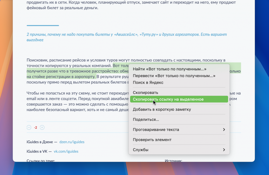Click the rating value -2
Image resolution: width=269 pixels, height=175 pixels.
[35, 127]
